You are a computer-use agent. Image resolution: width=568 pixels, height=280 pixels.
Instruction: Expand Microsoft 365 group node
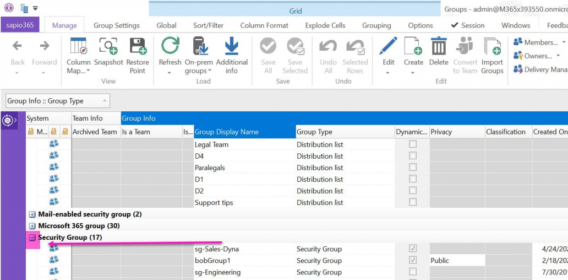(x=32, y=226)
